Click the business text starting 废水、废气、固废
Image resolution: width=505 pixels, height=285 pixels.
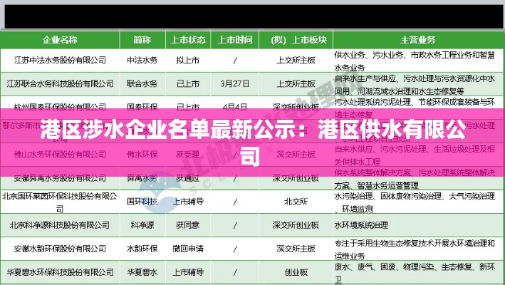(x=415, y=273)
